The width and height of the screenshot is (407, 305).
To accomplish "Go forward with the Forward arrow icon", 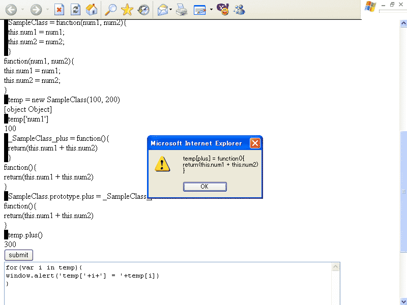I will [36, 10].
